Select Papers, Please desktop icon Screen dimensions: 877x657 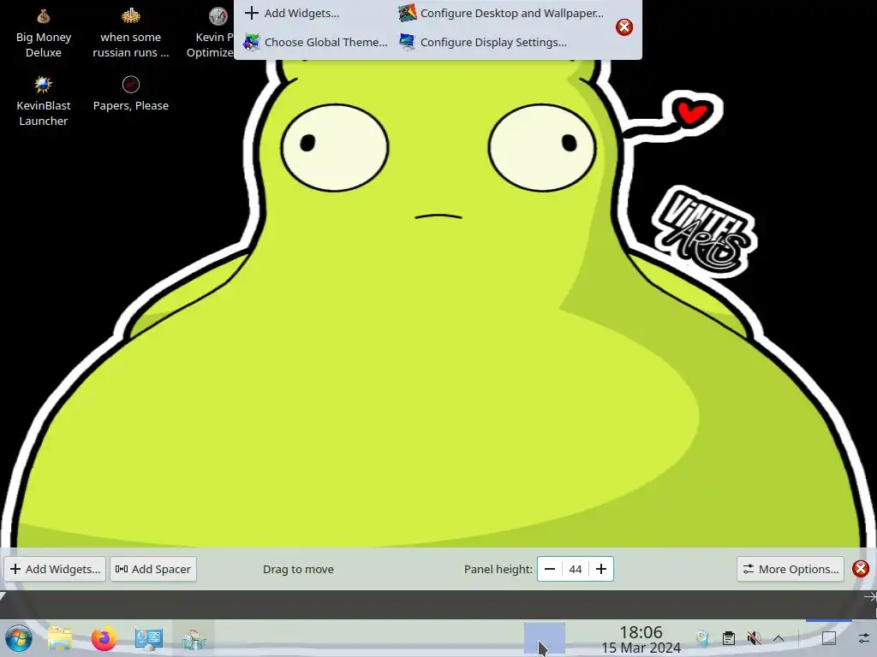click(131, 94)
